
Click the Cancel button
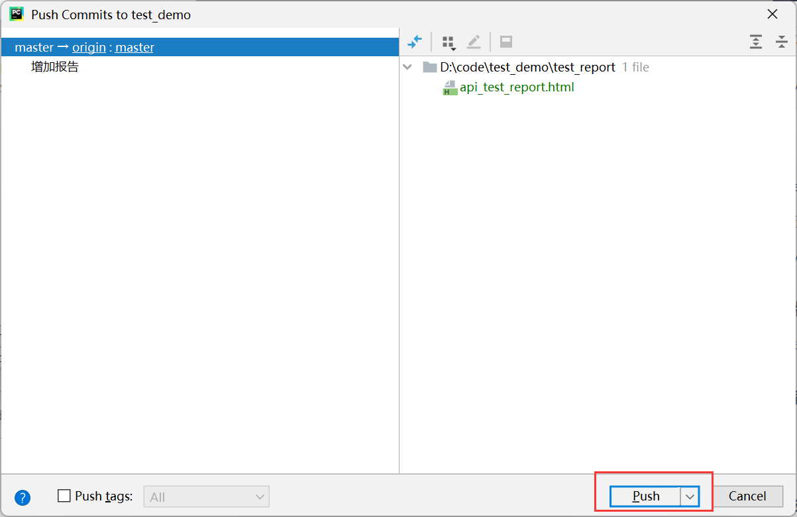pos(747,496)
